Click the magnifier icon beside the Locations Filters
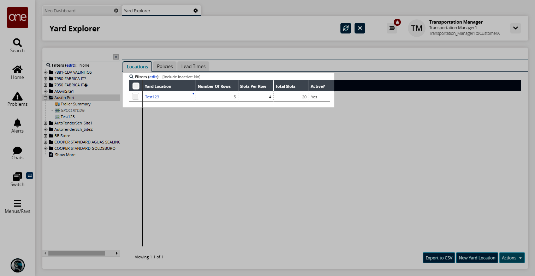This screenshot has height=276, width=535. (x=131, y=76)
